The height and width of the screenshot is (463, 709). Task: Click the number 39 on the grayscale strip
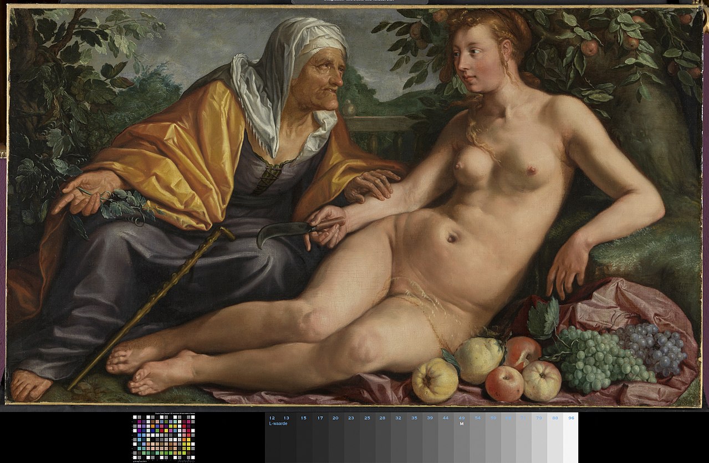click(x=430, y=418)
